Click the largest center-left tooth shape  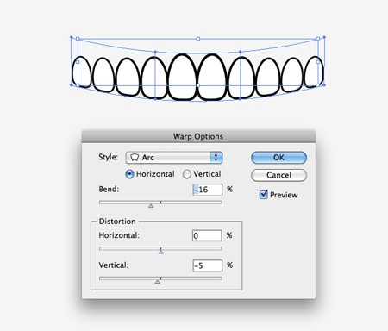coord(183,77)
